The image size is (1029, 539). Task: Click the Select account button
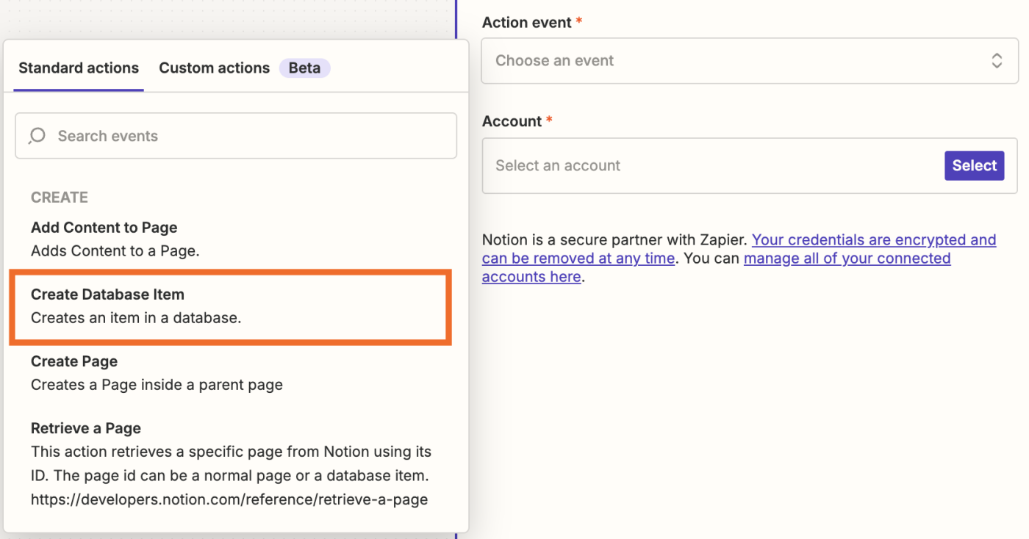975,166
